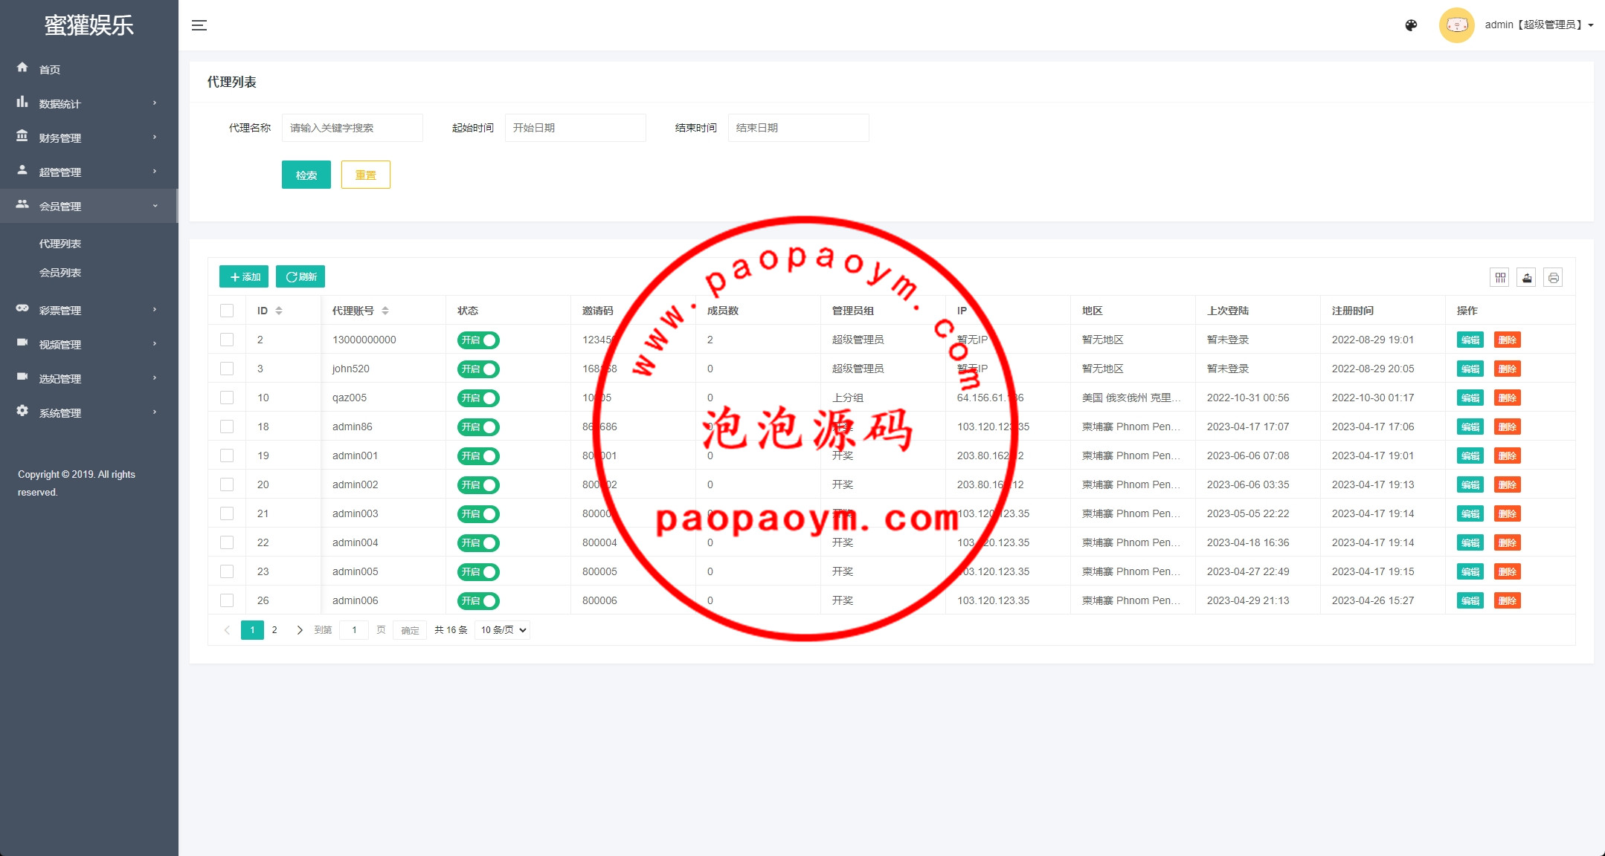1605x856 pixels.
Task: Select all rows header checkbox
Action: click(227, 311)
